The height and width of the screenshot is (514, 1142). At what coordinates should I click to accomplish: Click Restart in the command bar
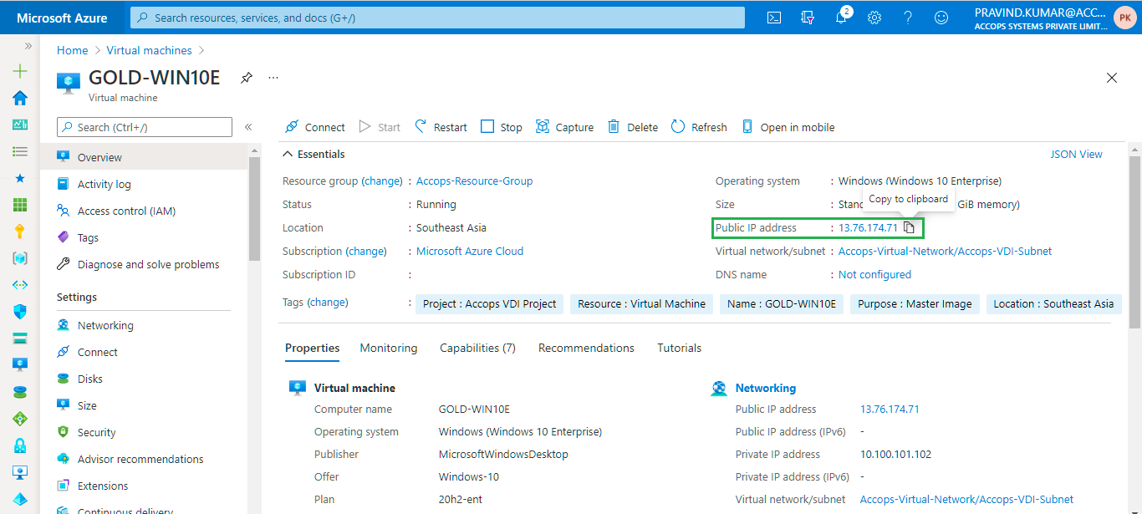[x=441, y=127]
